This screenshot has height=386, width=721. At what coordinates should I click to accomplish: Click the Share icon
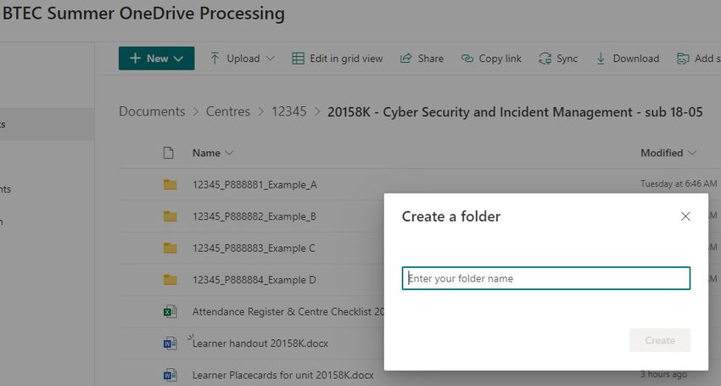(405, 59)
